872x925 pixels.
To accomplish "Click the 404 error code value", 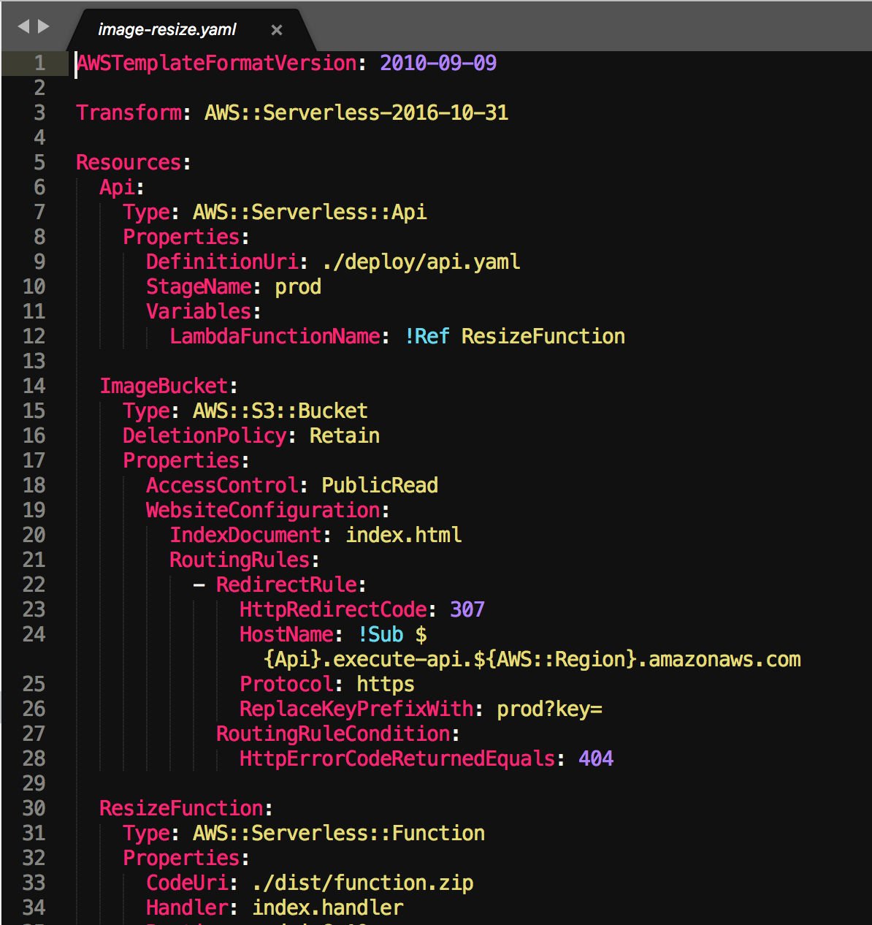I will (596, 758).
